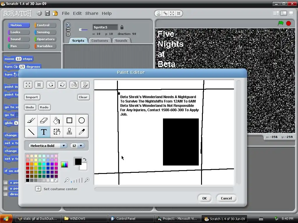
Task: Set rotation style to left-right flip
Action: (68, 30)
